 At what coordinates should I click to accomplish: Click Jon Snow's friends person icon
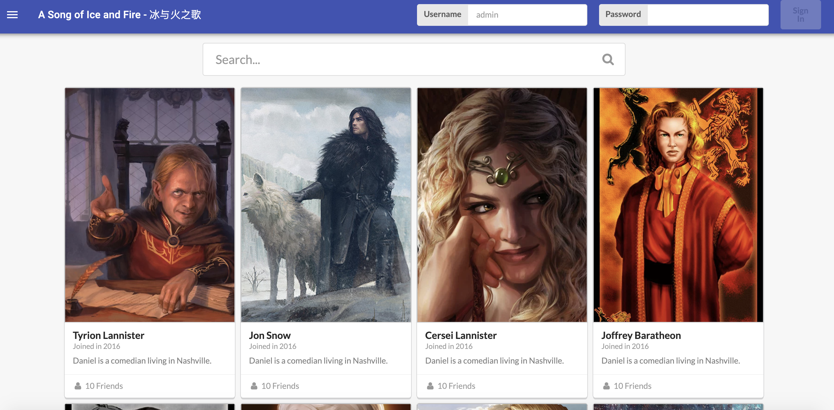[x=254, y=386]
